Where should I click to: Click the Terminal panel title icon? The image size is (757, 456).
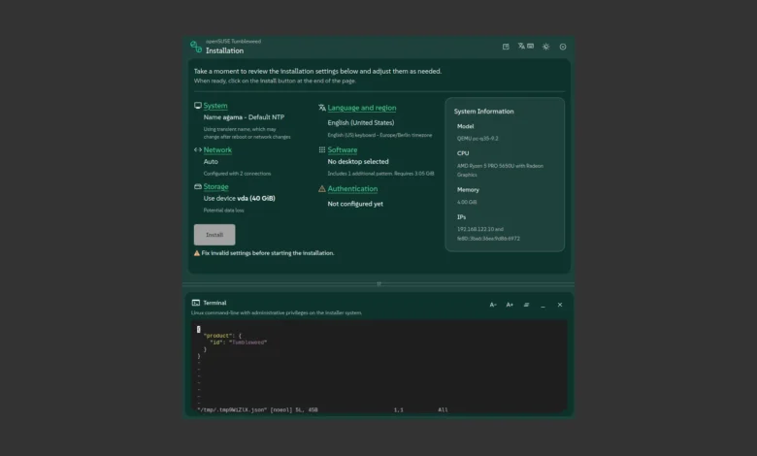(x=195, y=303)
